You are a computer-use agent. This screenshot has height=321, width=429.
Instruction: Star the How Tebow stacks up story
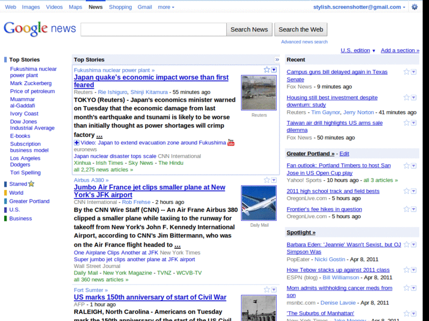pyautogui.click(x=406, y=270)
